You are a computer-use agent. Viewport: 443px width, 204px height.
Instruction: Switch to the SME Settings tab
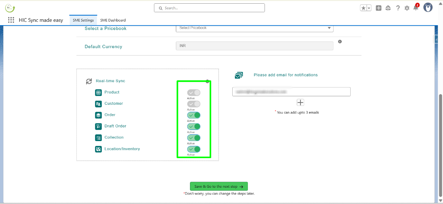click(x=83, y=20)
